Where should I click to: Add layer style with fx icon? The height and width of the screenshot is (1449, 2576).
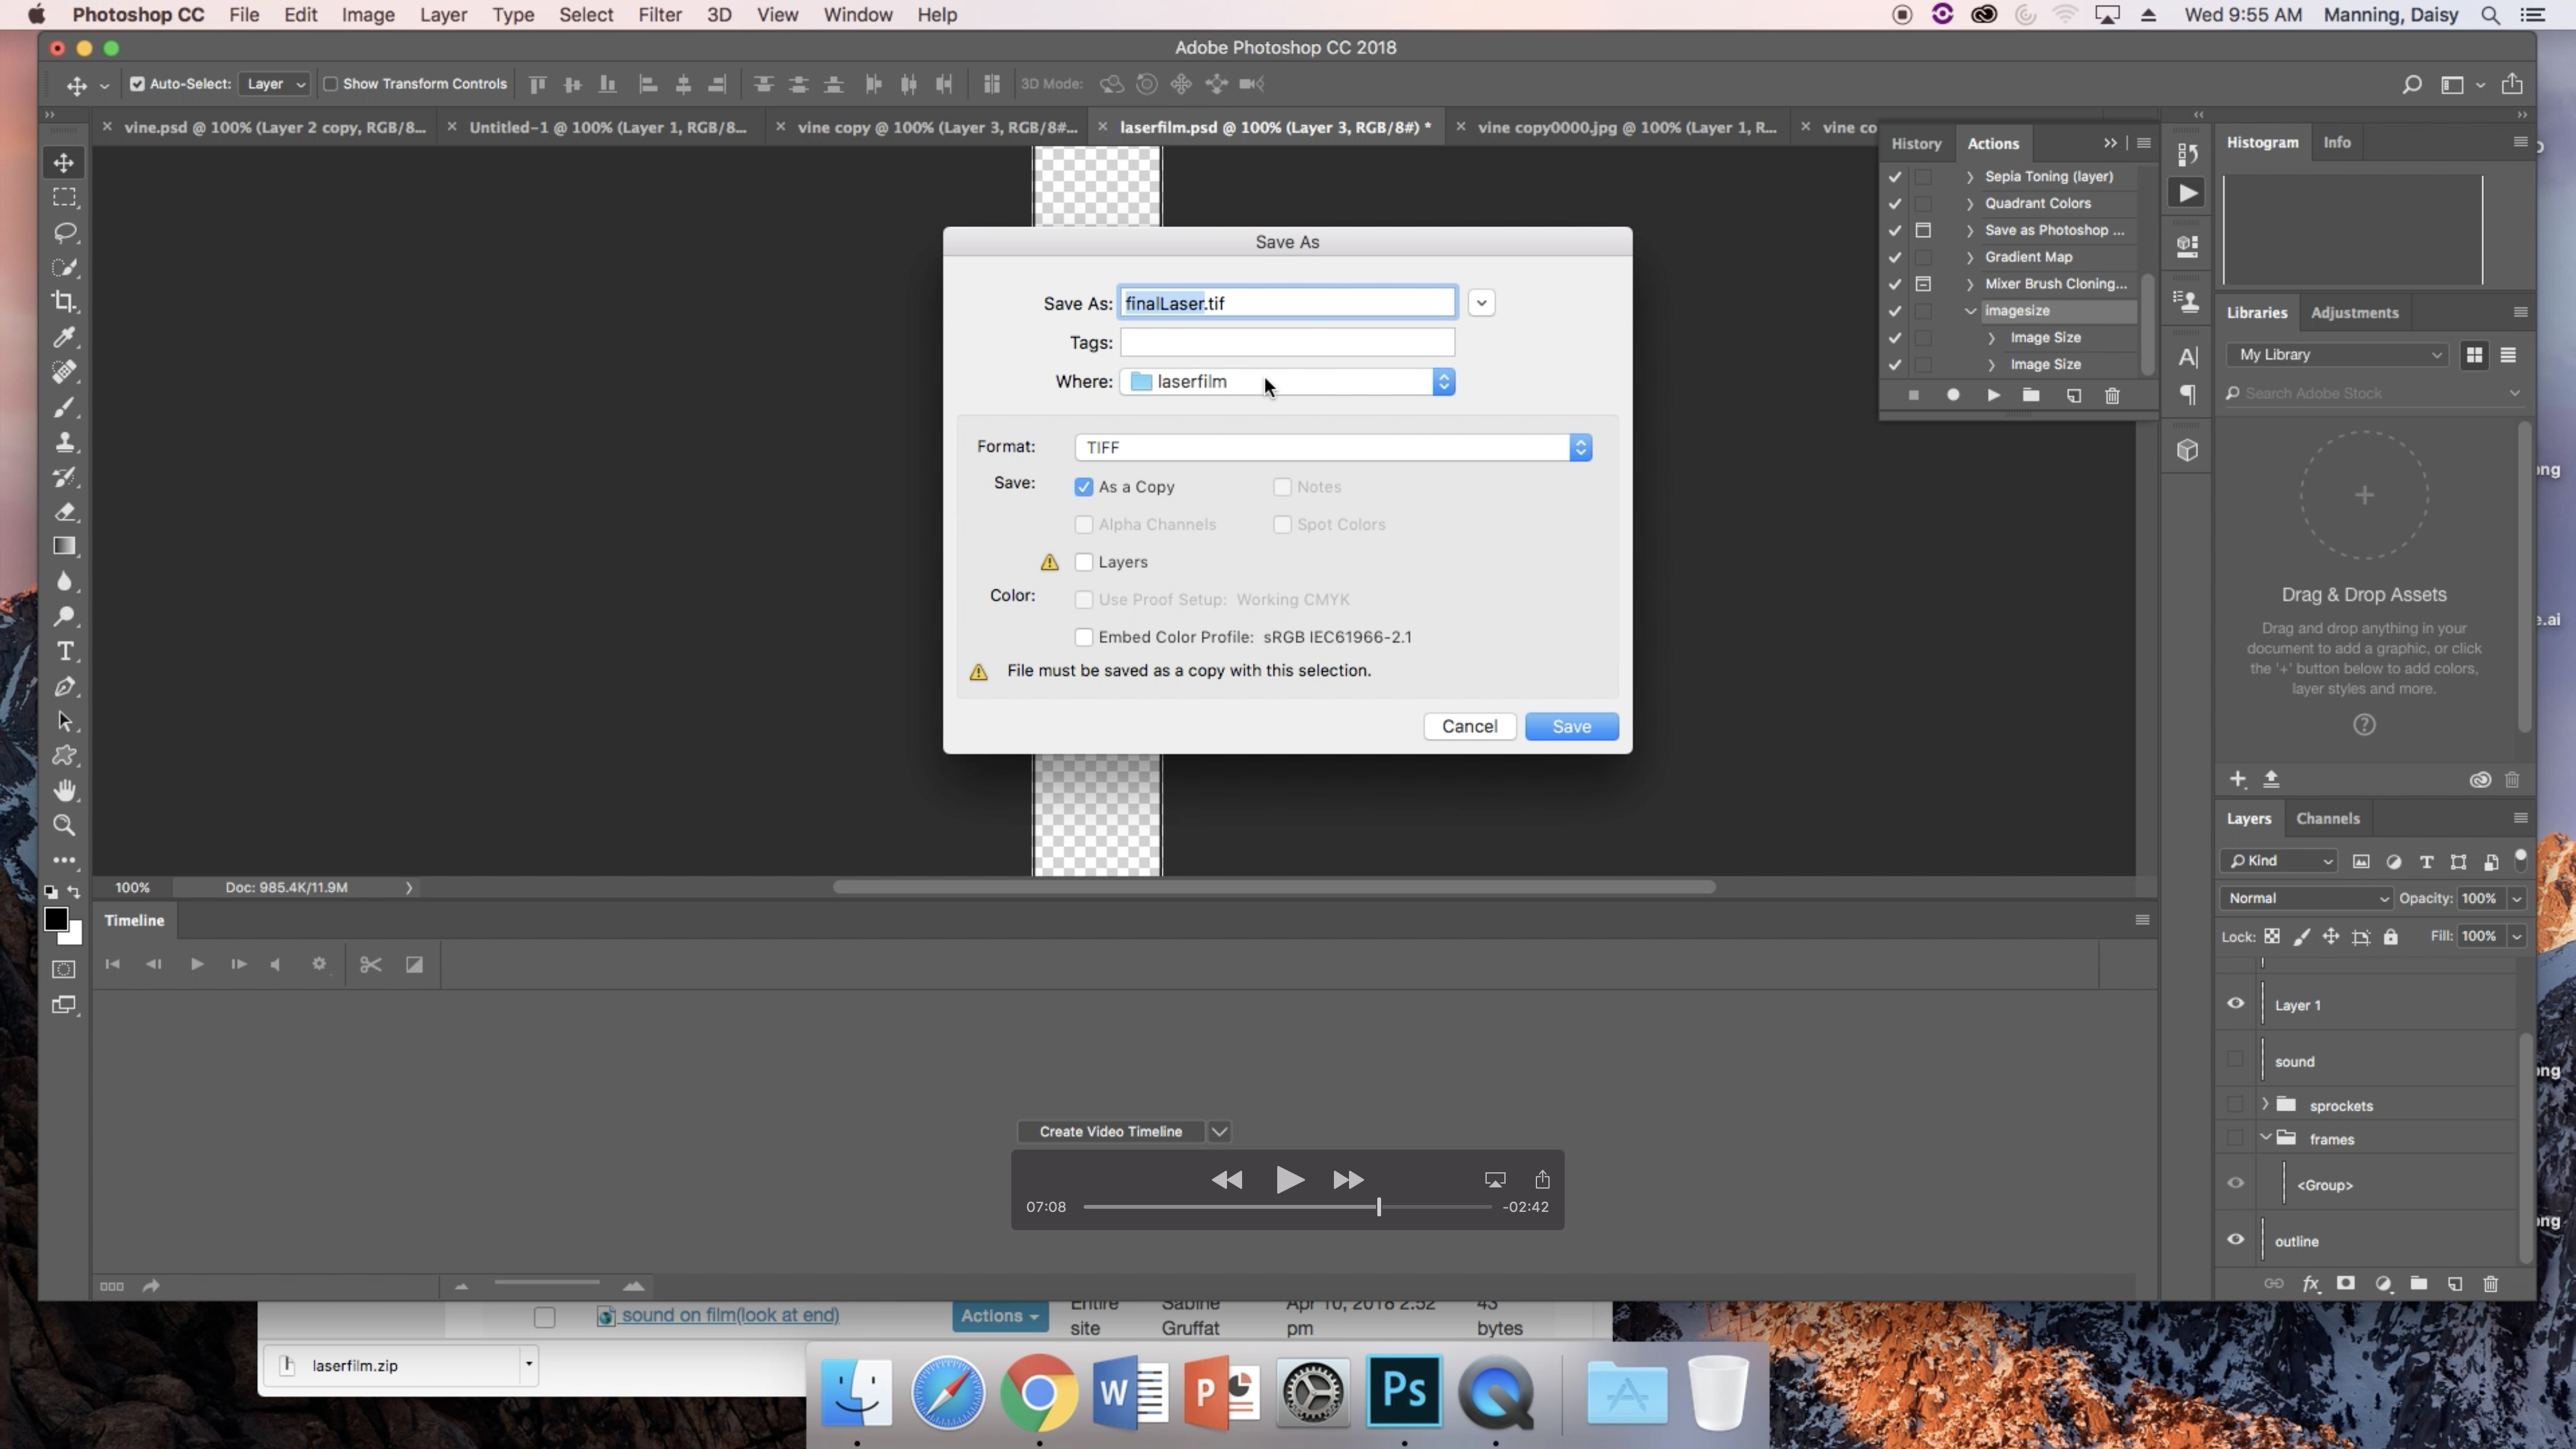coord(2310,1284)
